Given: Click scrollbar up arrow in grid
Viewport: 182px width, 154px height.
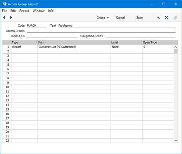Looking at the screenshot, I should pos(176,47).
